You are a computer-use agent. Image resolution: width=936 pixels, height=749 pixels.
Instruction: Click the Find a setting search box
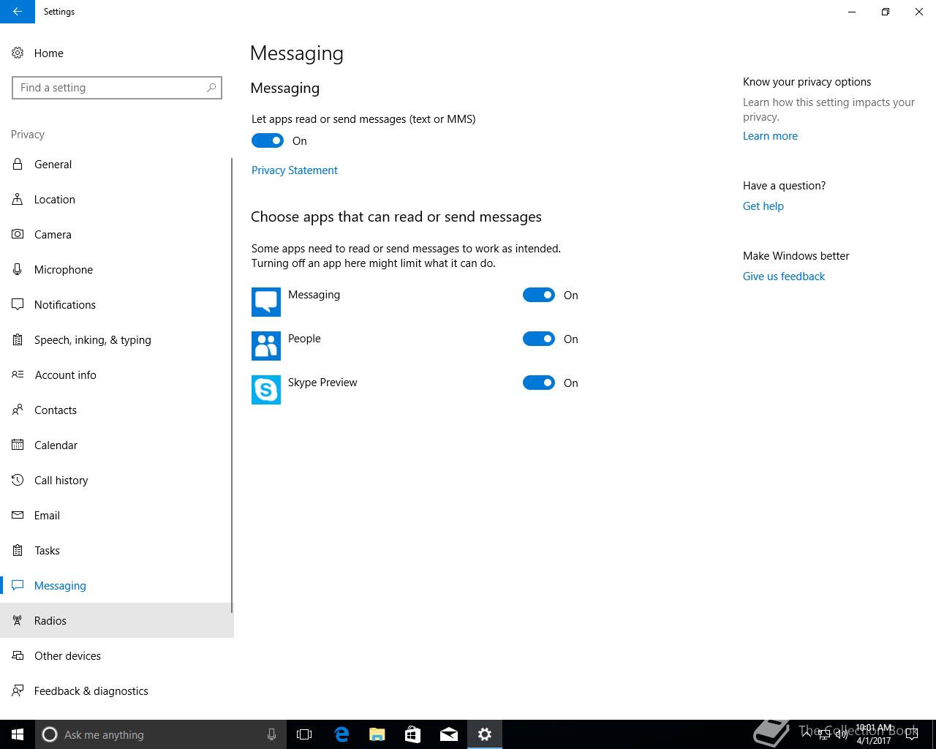(110, 88)
